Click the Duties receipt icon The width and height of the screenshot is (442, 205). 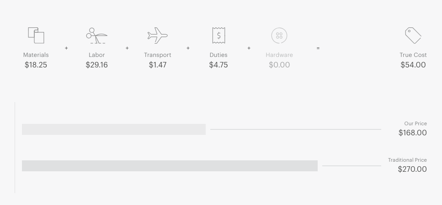click(219, 36)
